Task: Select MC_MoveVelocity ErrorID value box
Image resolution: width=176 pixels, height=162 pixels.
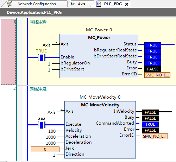Action: (155, 136)
